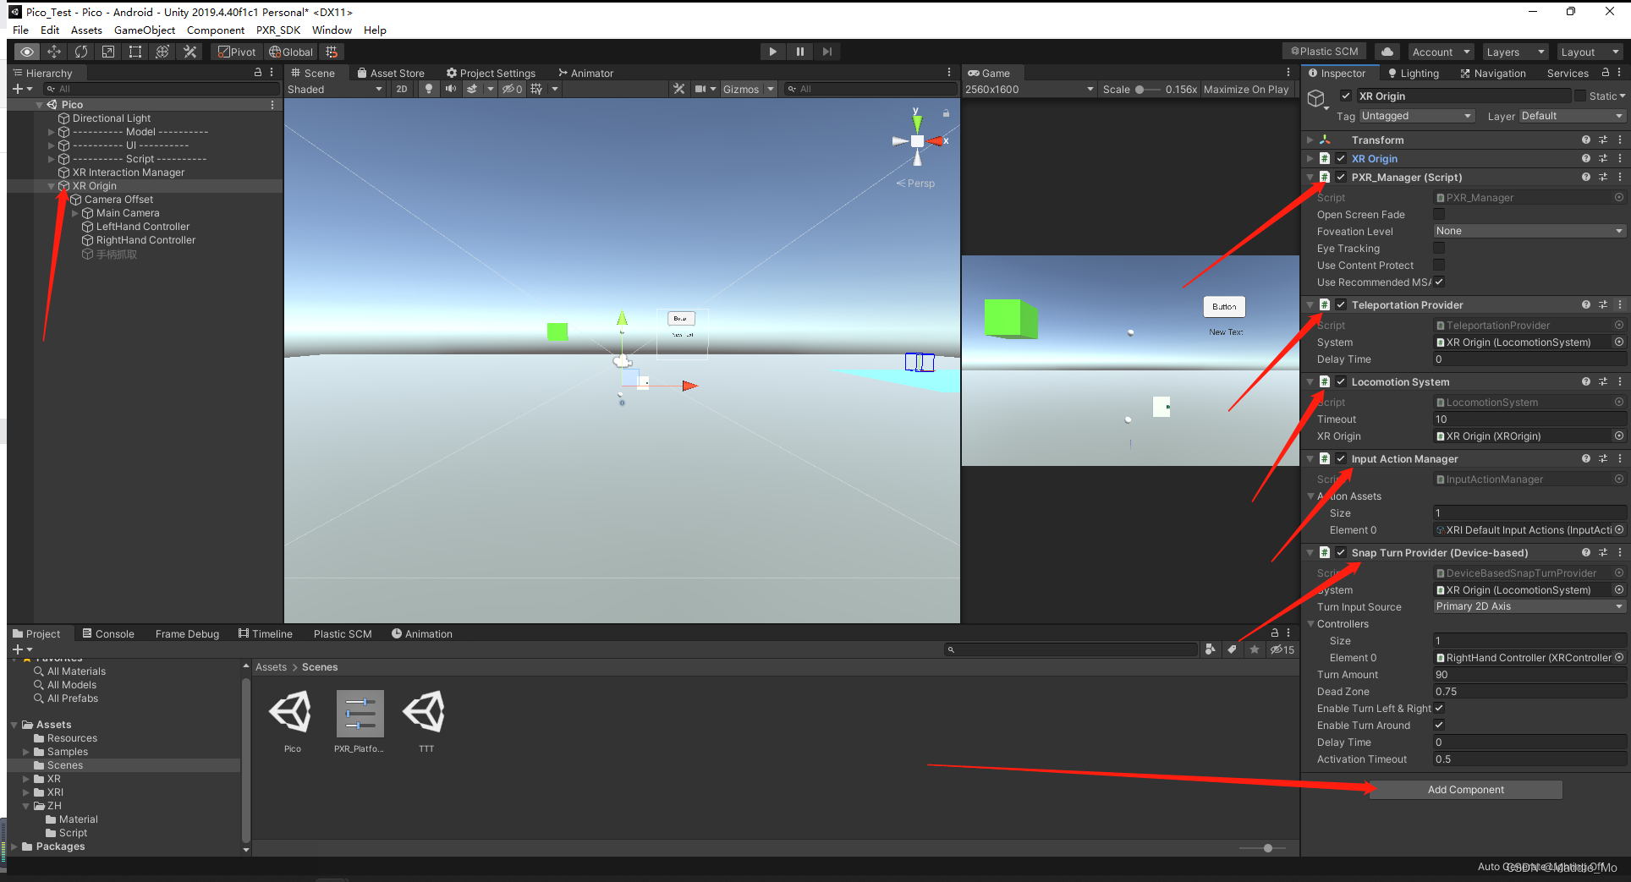1631x882 pixels.
Task: Edit the Turn Amount field
Action: 1529,674
